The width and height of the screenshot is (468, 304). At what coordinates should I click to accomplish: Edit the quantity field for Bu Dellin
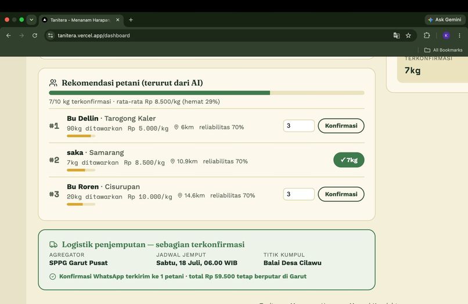pos(298,125)
